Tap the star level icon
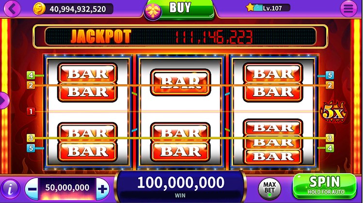Viewport: 363px width, 203px height. 250,8
